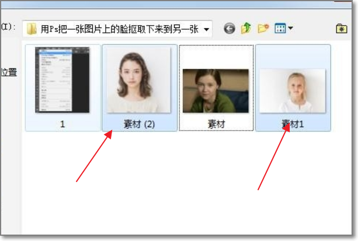The image size is (358, 241).
Task: Click the file name label 1
Action: coord(62,124)
